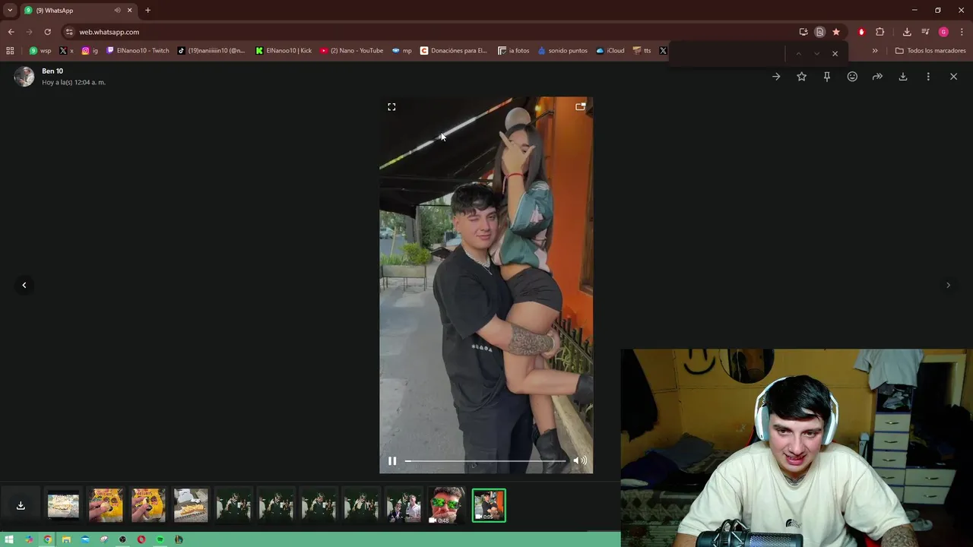Viewport: 973px width, 547px height.
Task: Enter fullscreen mode on the video
Action: pyautogui.click(x=391, y=107)
